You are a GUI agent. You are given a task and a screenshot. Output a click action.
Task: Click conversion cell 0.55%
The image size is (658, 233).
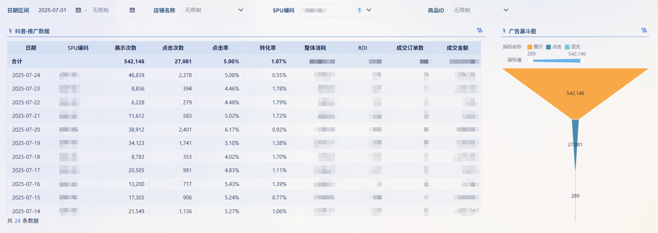[279, 75]
